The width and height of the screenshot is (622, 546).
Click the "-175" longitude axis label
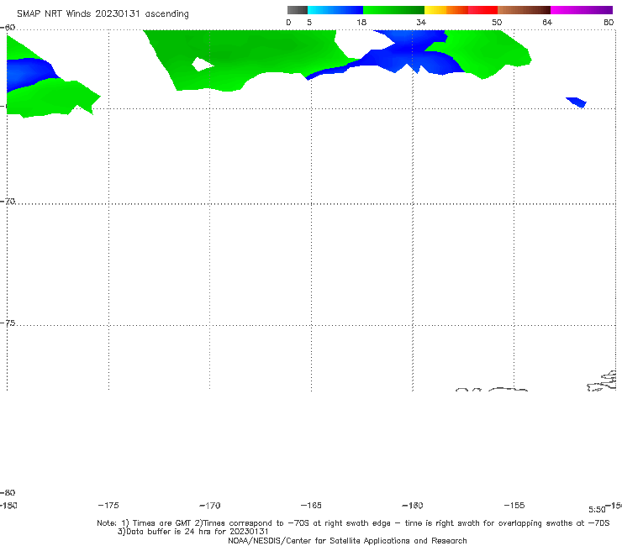pos(108,505)
